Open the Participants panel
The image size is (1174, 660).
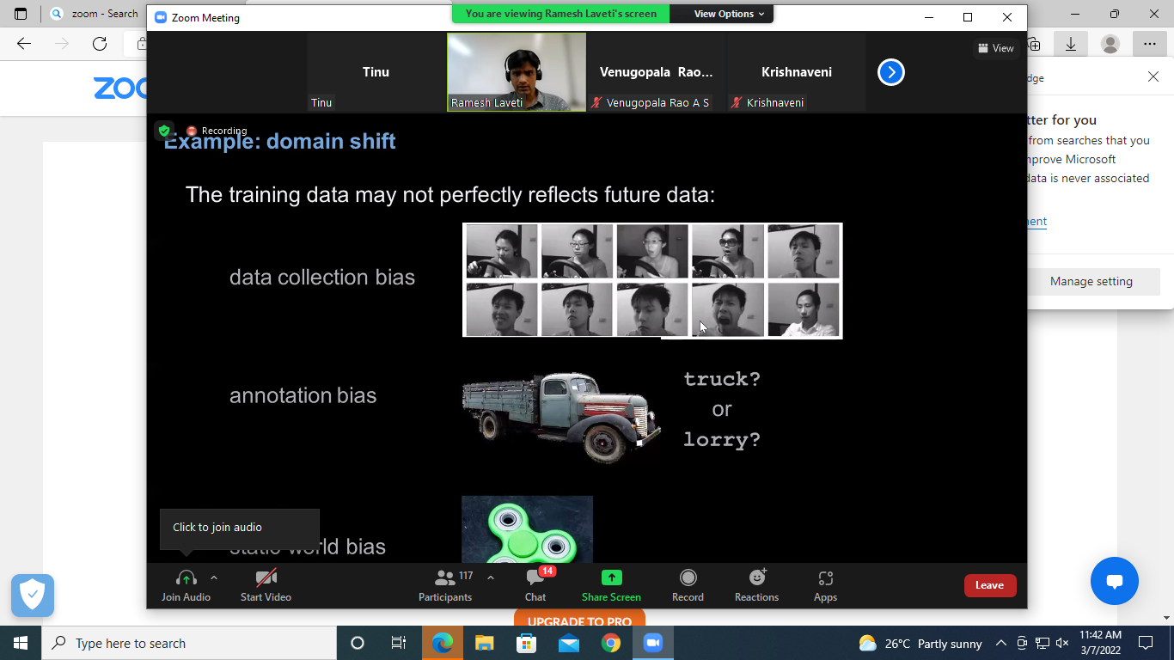445,585
